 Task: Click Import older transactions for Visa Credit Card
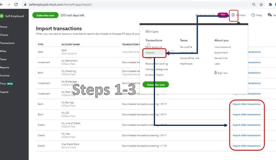(246, 146)
